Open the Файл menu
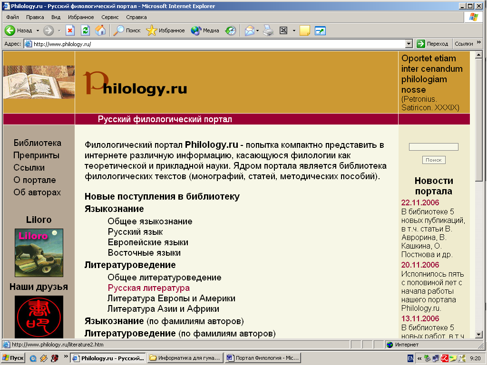Viewport: 487px width, 365px height. (12, 17)
